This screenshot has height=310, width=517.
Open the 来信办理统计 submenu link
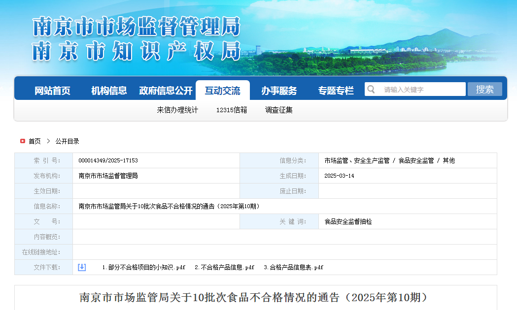[x=177, y=110]
